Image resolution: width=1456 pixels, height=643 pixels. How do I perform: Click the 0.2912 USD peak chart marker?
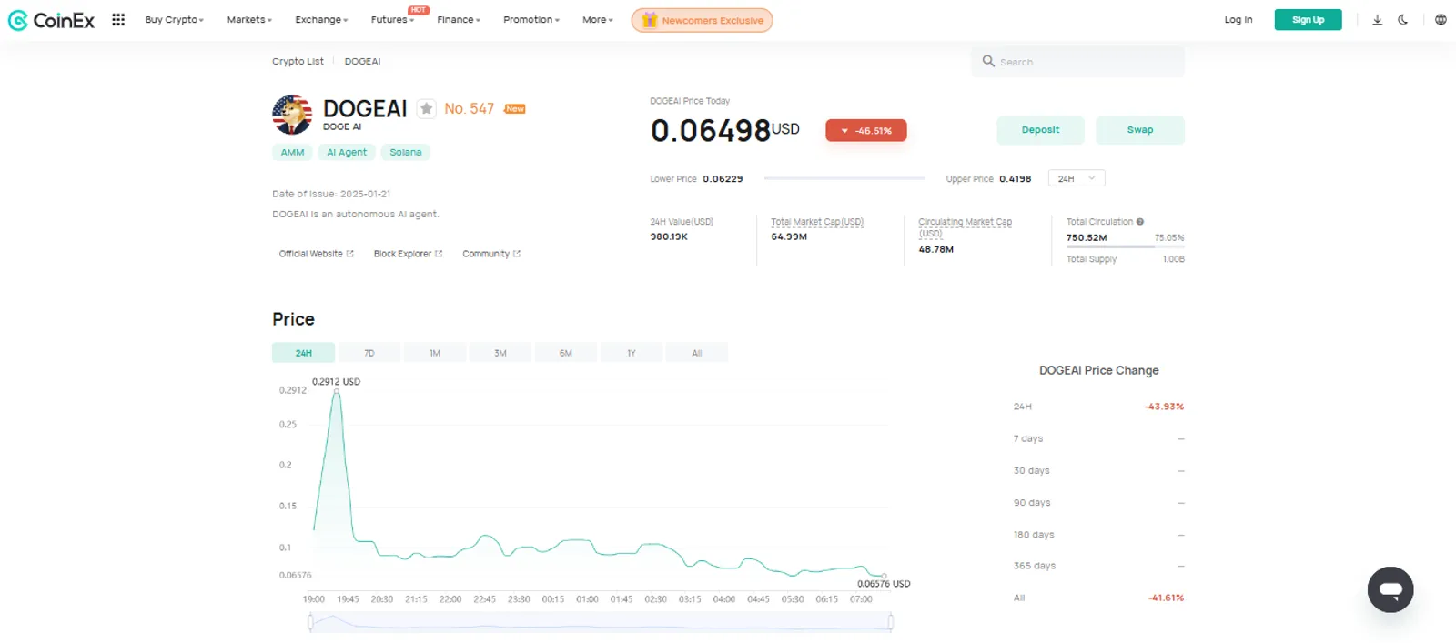(x=337, y=391)
